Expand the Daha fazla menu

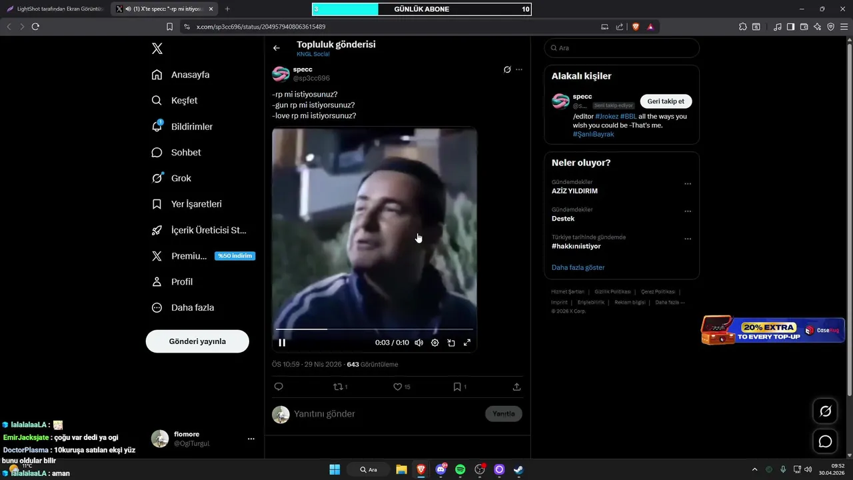(x=183, y=308)
